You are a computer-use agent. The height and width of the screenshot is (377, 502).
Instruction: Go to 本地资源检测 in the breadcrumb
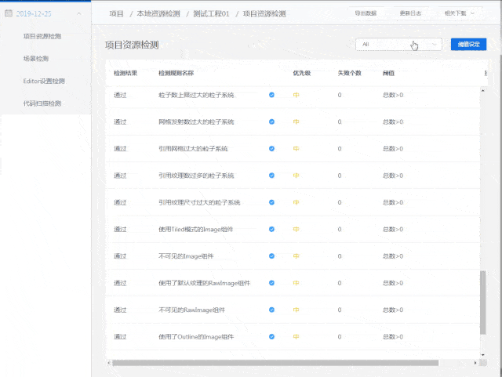(158, 14)
